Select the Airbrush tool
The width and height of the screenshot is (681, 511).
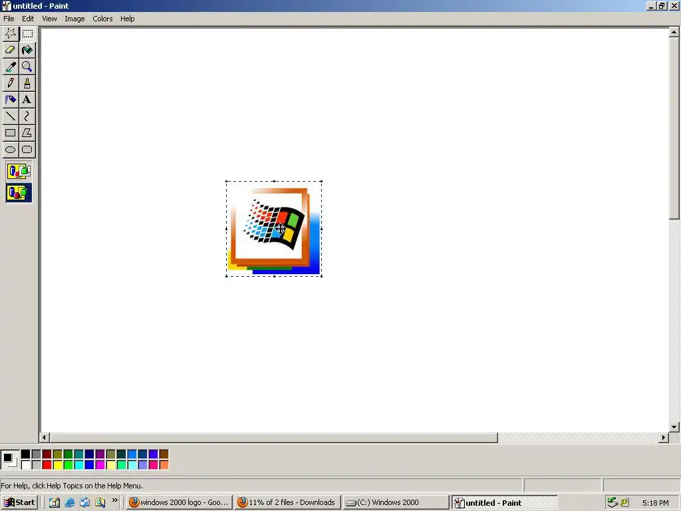point(11,100)
